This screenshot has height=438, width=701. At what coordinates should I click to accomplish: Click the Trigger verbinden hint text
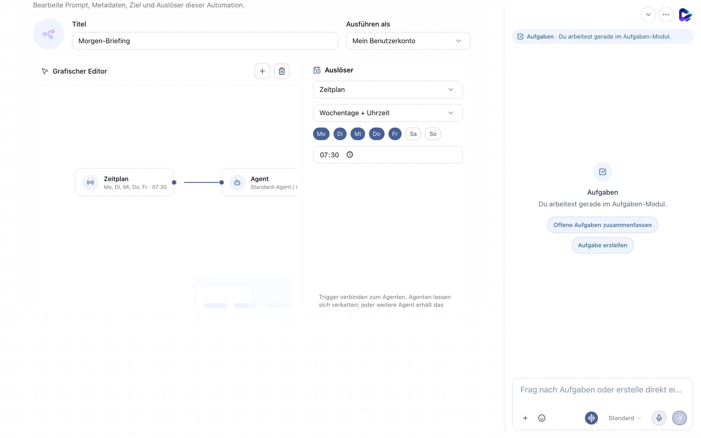click(x=385, y=301)
